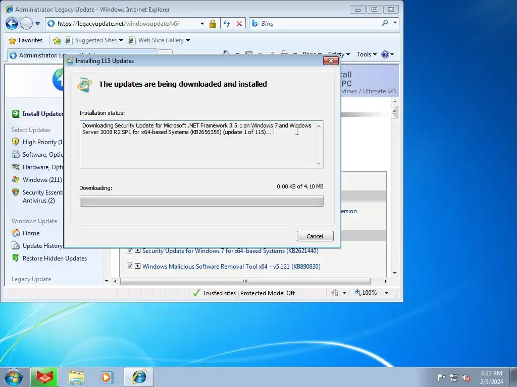The width and height of the screenshot is (517, 387).
Task: Uncheck Malicious Software Removal Tool checkbox
Action: click(130, 266)
